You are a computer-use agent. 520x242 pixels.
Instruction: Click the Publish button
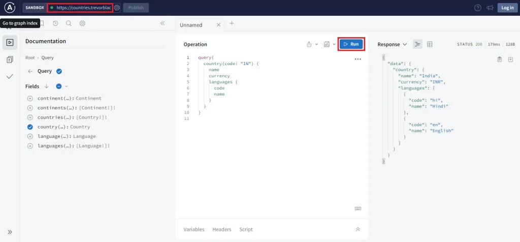point(136,8)
